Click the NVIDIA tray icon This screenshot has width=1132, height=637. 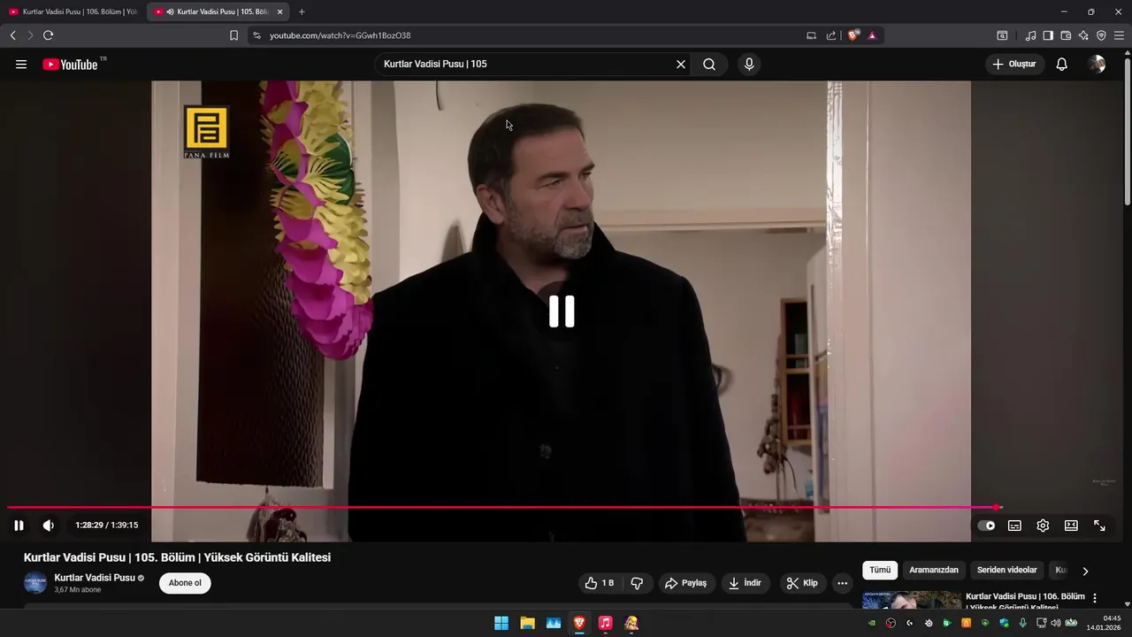(x=872, y=623)
